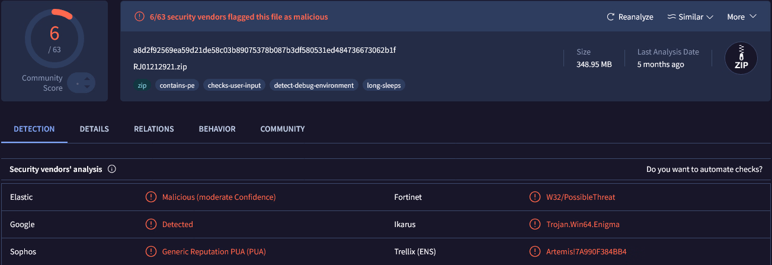Click the alert icon in the malicious banner
The width and height of the screenshot is (772, 265).
[x=139, y=17]
